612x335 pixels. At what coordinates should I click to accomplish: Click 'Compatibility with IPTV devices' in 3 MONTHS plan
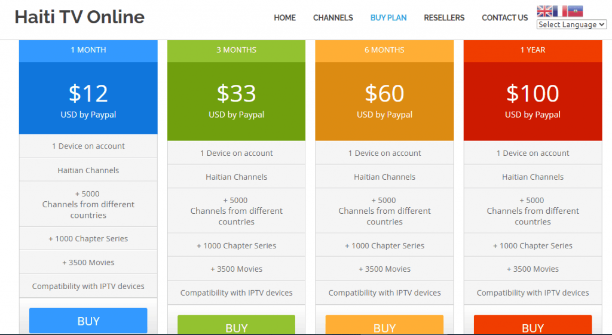(236, 293)
